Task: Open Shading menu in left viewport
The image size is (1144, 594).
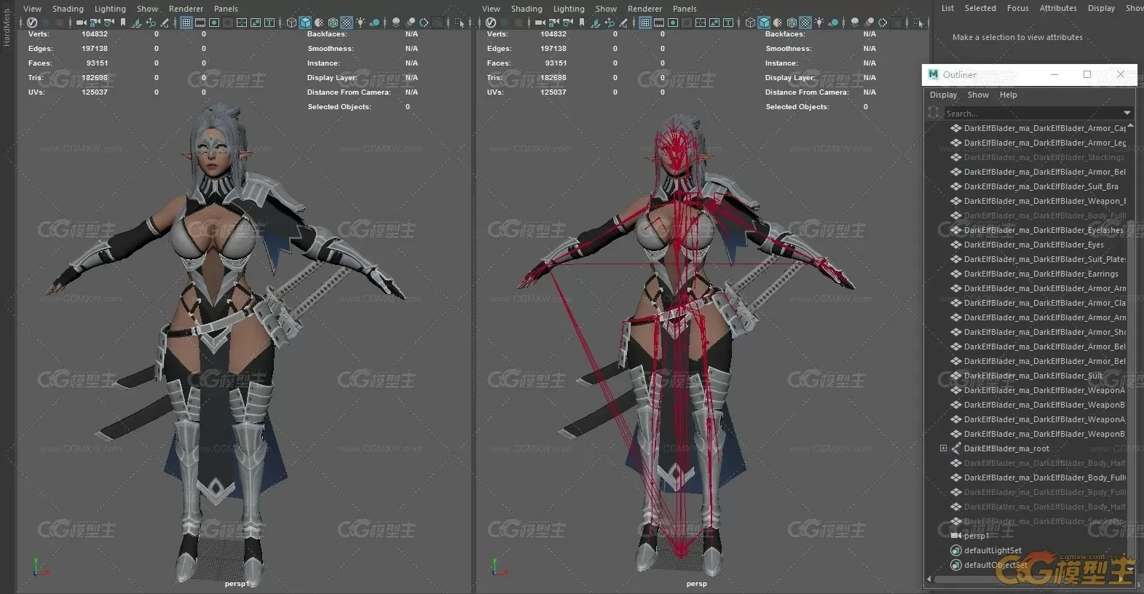Action: [x=68, y=9]
